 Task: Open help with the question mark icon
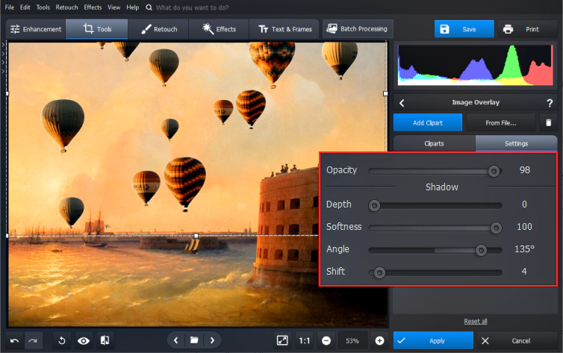[x=550, y=103]
